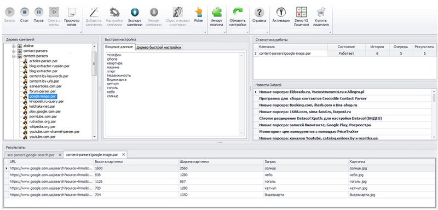Select blog-extractor-russian.par in tree

pyautogui.click(x=49, y=66)
